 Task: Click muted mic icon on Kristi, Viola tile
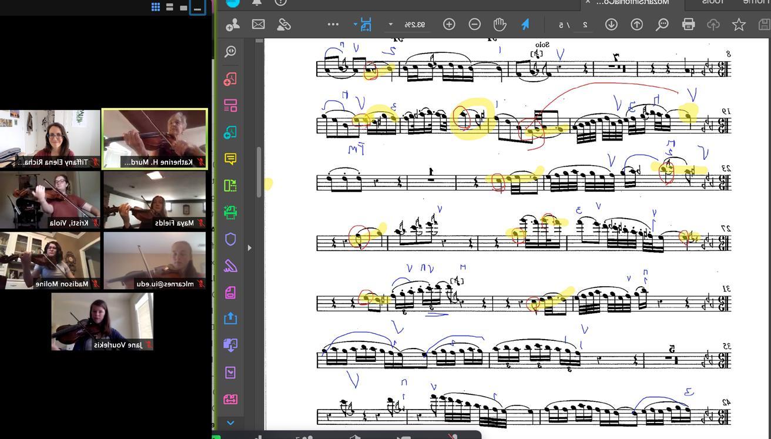(x=95, y=223)
